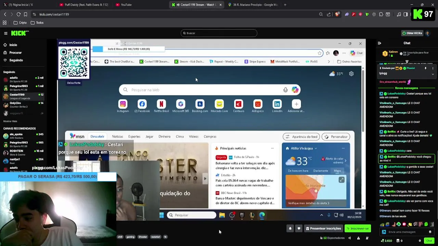This screenshot has width=438, height=246.
Task: Send message with green Chat button
Action: (429, 241)
